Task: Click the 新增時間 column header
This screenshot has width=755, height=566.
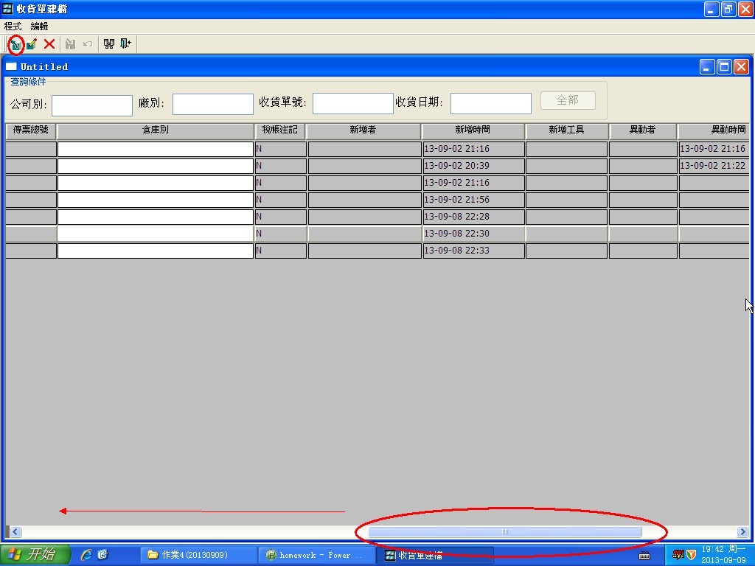Action: coord(473,130)
